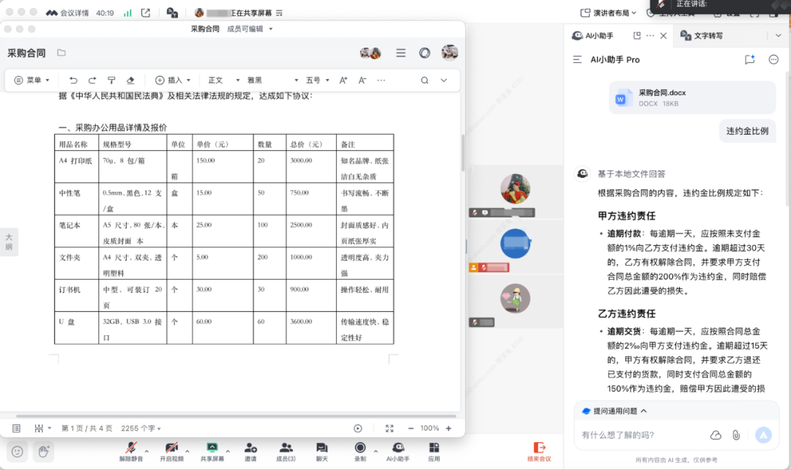This screenshot has height=470, width=791.
Task: Open the 菜单 dropdown in toolbar
Action: pos(33,81)
